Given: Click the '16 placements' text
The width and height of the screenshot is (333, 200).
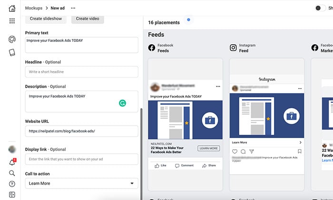Looking at the screenshot, I should tap(164, 22).
